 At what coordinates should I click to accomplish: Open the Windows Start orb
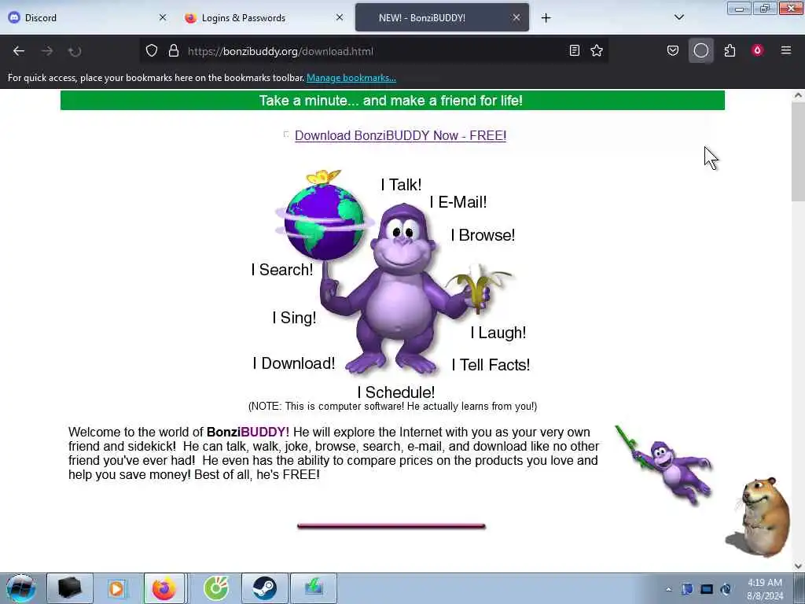tap(20, 588)
